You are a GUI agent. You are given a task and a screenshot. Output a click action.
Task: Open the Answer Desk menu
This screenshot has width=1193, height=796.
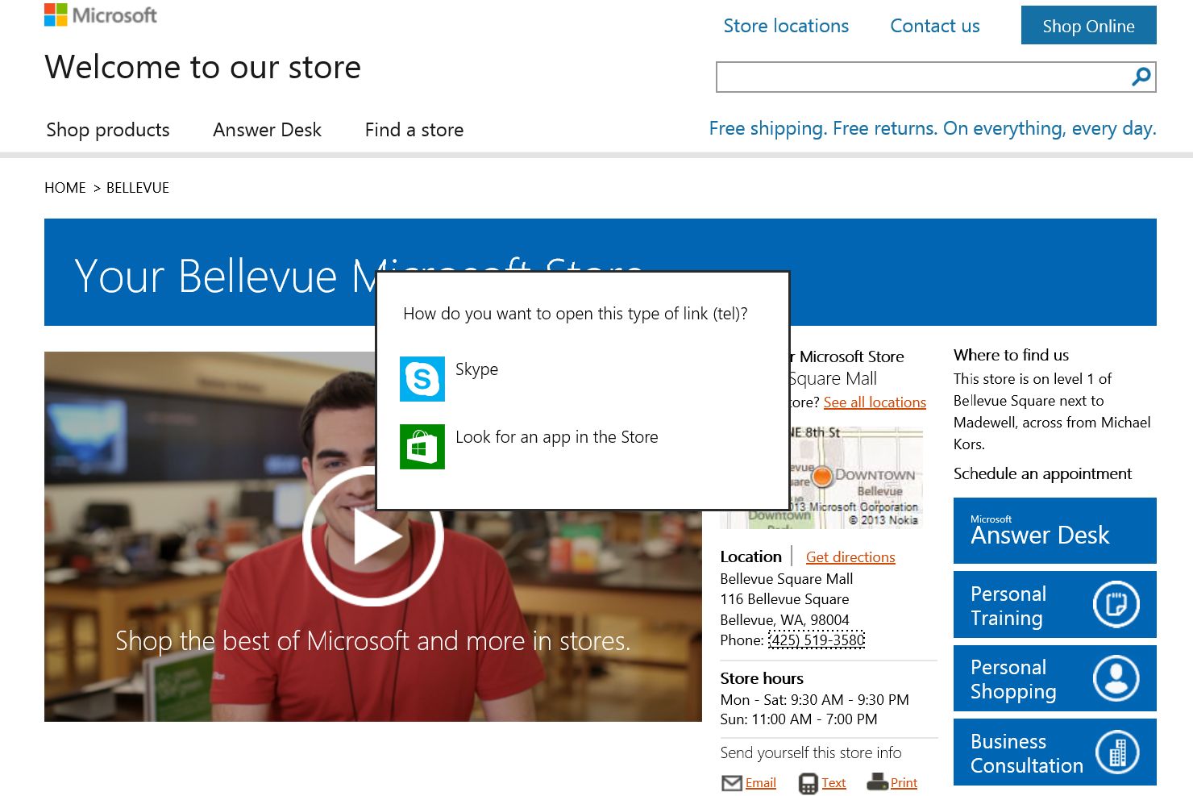click(267, 130)
